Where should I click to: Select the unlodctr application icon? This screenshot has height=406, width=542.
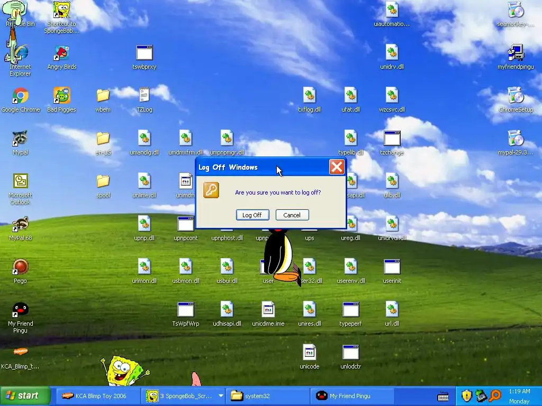(350, 357)
